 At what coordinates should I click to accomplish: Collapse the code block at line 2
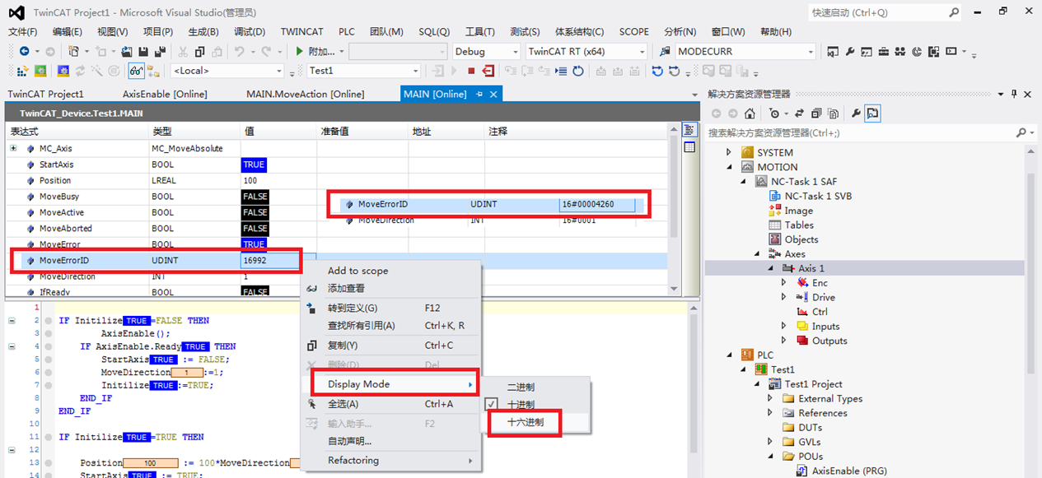coord(12,320)
